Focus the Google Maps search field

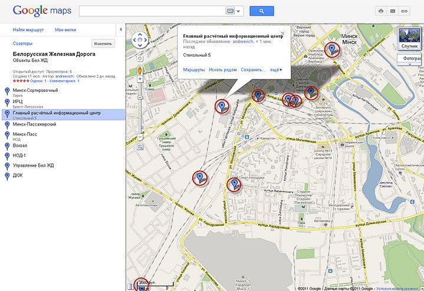click(153, 11)
